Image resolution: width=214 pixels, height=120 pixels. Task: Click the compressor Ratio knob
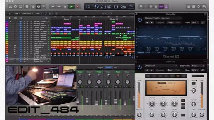[163, 104]
